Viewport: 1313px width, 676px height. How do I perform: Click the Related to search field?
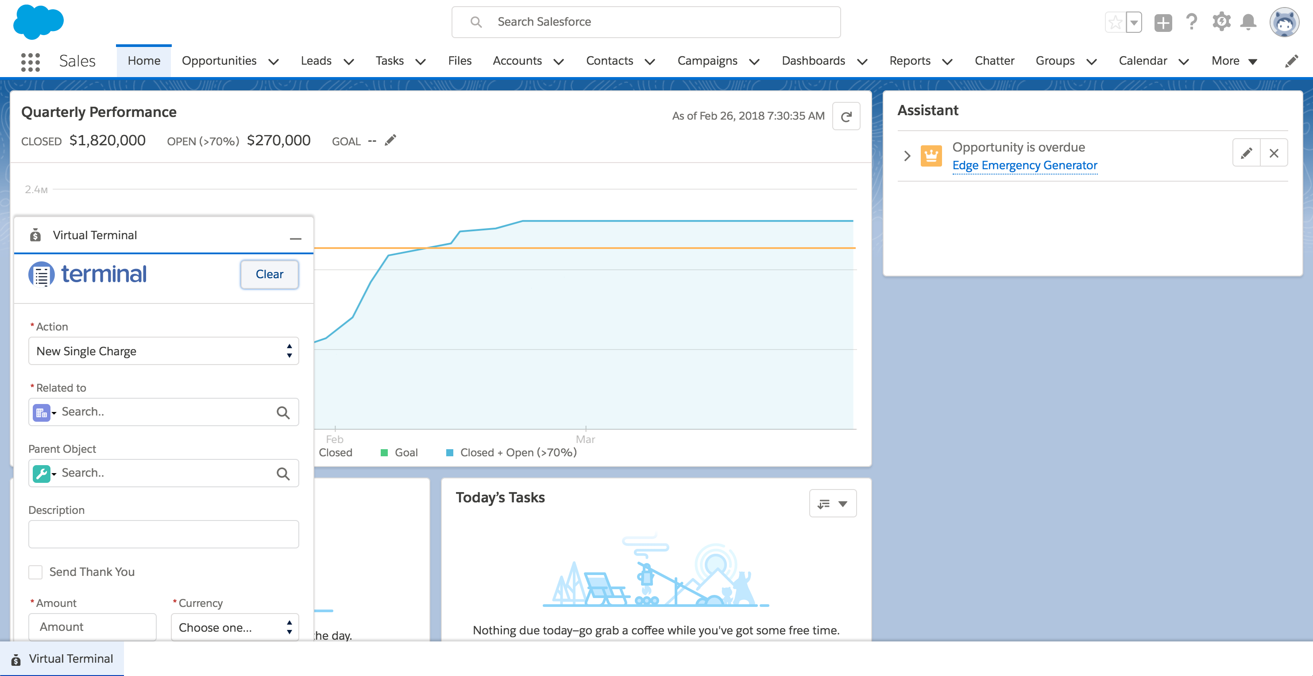click(164, 412)
